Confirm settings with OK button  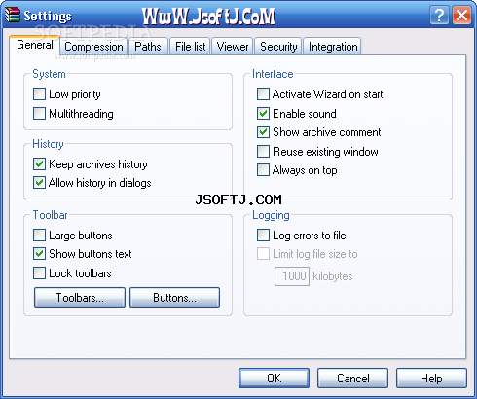click(274, 378)
